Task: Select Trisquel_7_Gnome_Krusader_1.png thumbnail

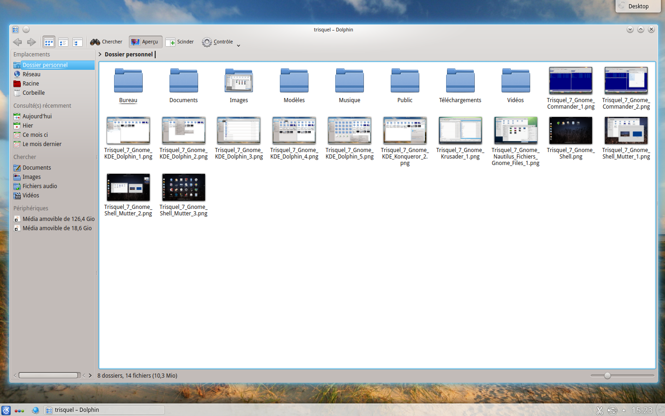Action: click(x=460, y=130)
